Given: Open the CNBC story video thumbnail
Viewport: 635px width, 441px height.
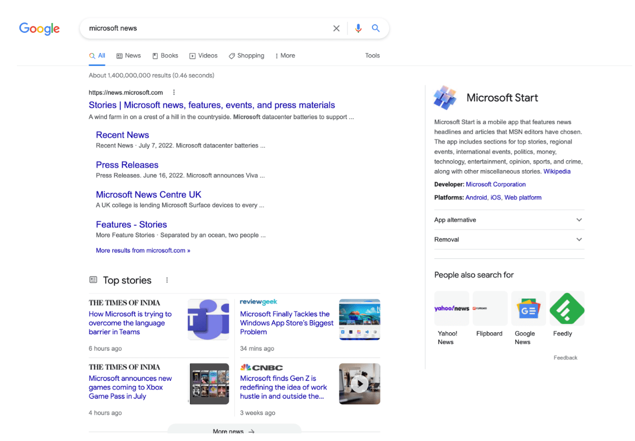Looking at the screenshot, I should point(359,384).
